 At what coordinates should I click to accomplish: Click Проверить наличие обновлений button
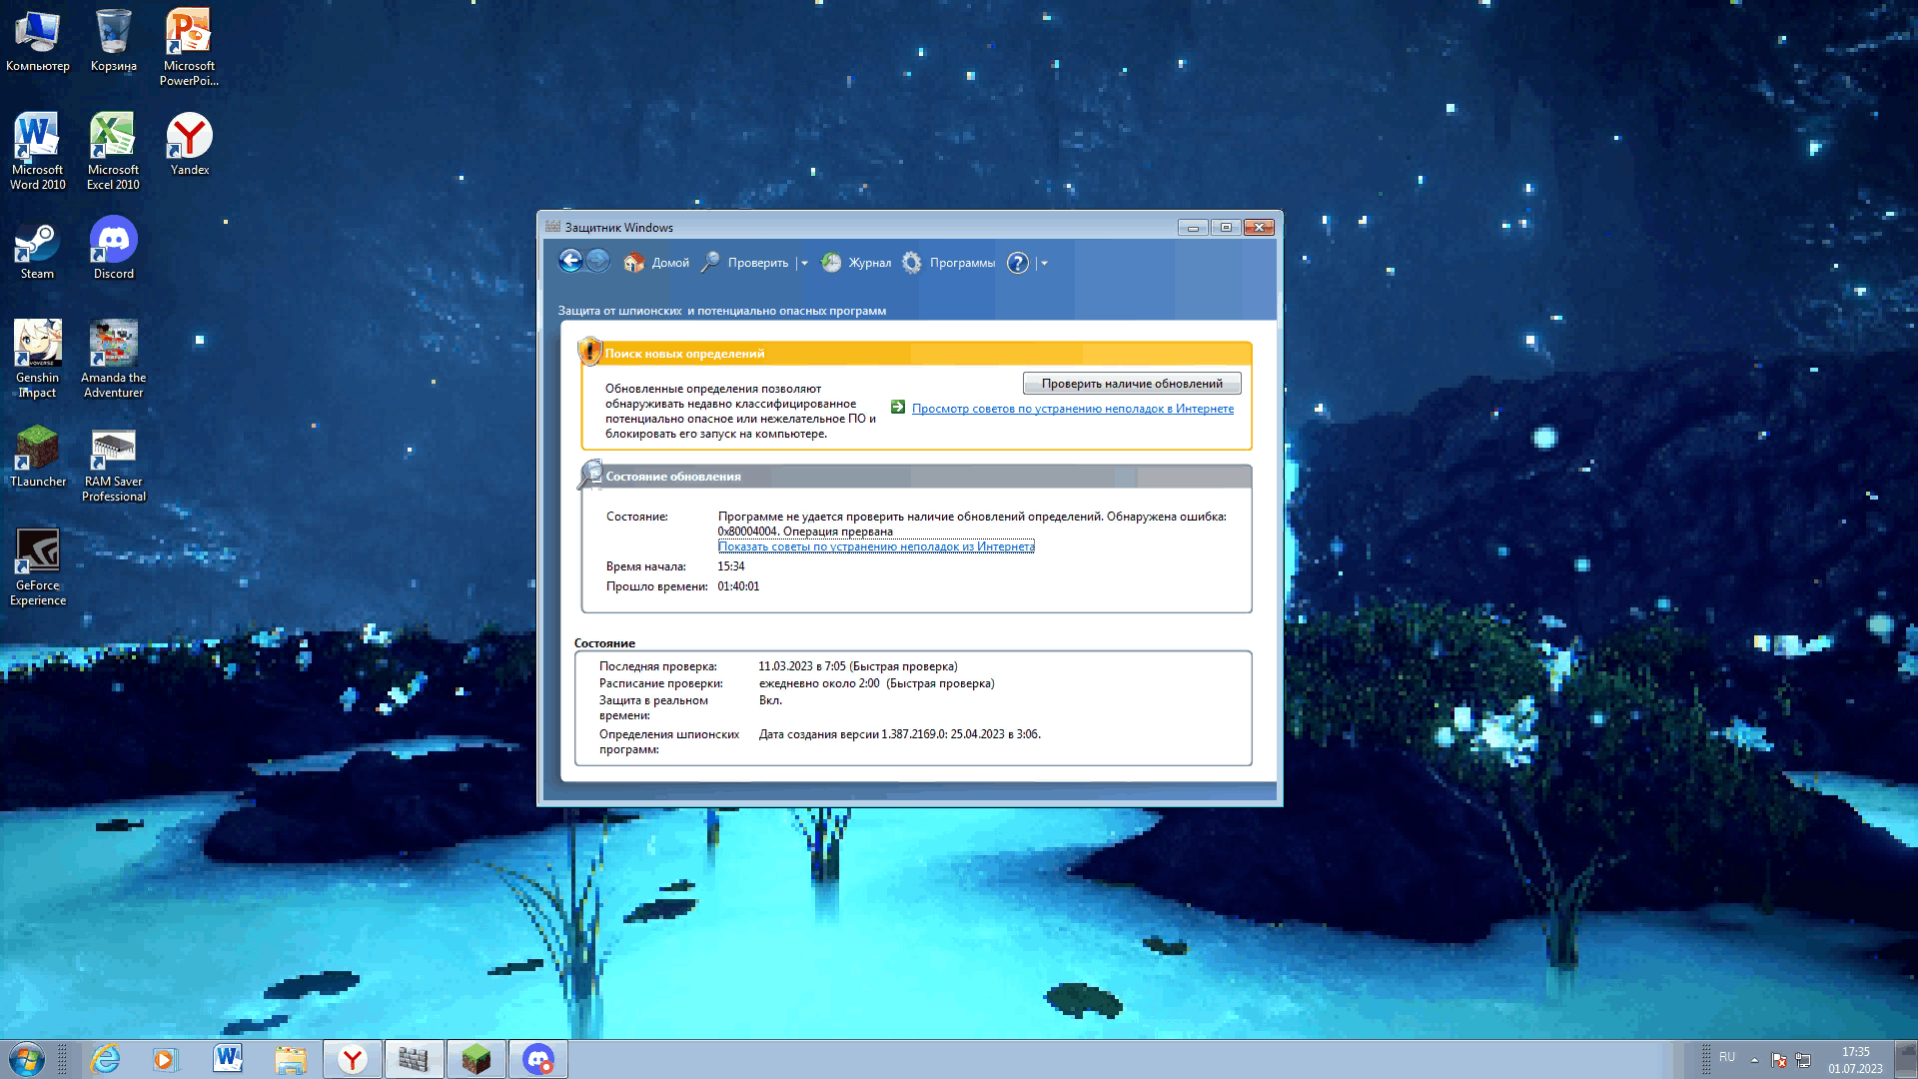point(1132,384)
